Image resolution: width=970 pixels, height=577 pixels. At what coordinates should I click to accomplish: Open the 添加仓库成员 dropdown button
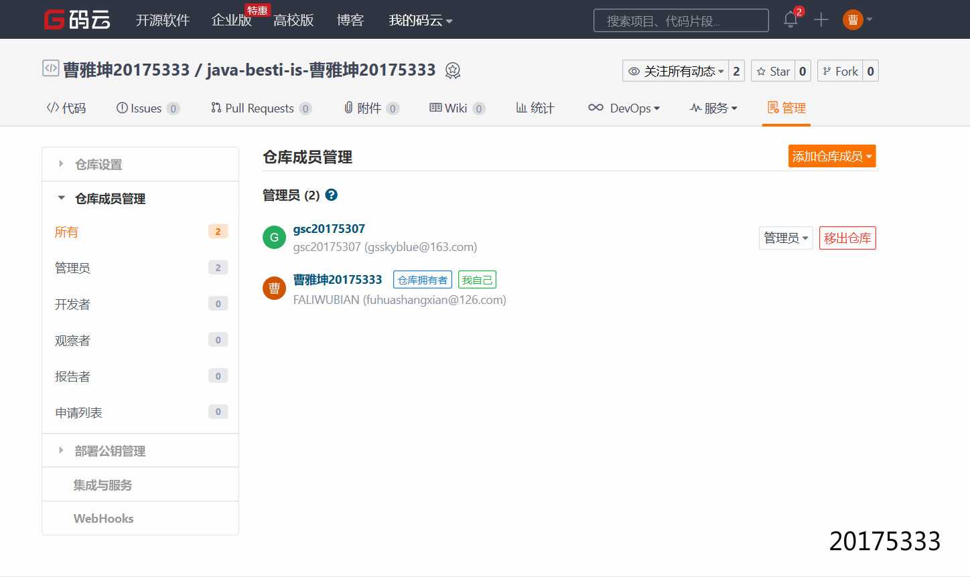coord(832,156)
